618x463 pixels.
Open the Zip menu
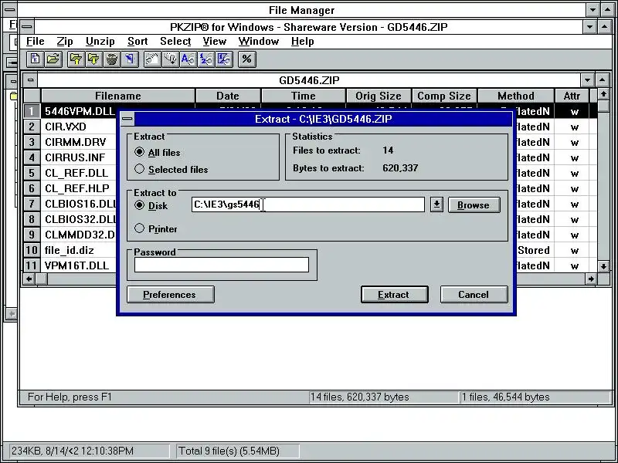click(x=65, y=42)
